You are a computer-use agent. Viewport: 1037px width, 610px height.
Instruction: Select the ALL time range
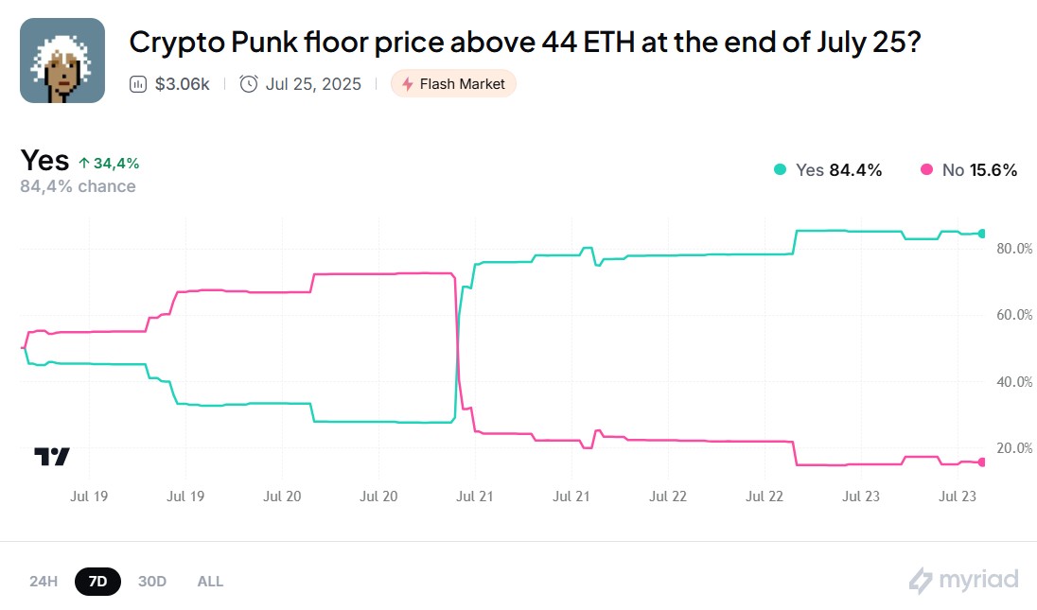coord(209,581)
